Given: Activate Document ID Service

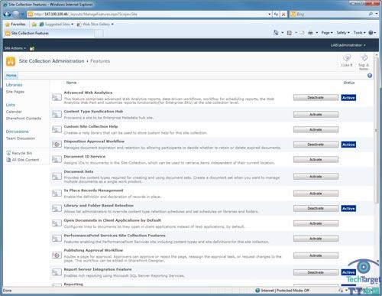Looking at the screenshot, I should [x=316, y=160].
